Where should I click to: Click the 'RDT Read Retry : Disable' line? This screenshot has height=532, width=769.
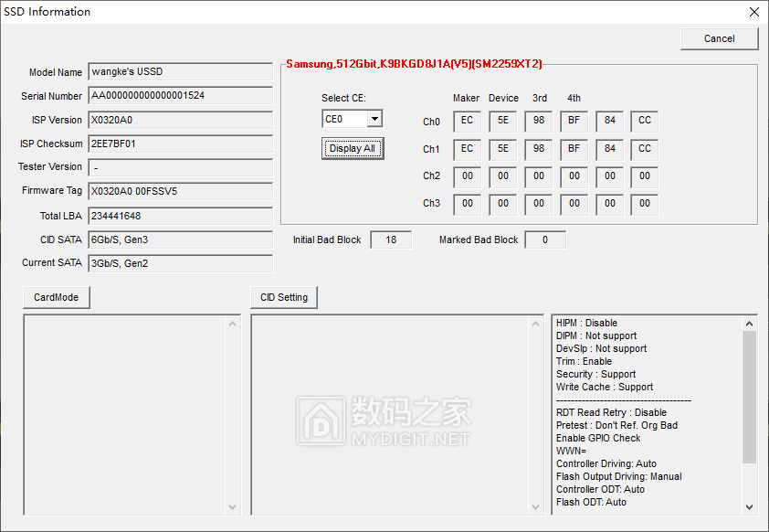[x=611, y=412]
